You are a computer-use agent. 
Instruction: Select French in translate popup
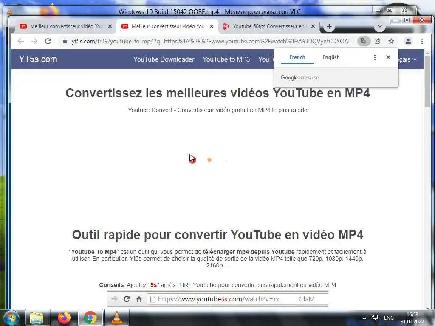click(297, 57)
